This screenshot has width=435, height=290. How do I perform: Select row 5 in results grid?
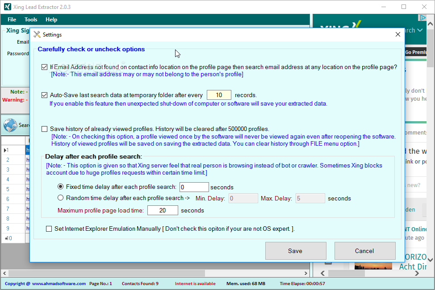(13, 189)
